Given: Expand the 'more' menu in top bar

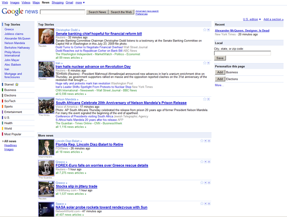Looking at the screenshot, I should [x=80, y=3].
